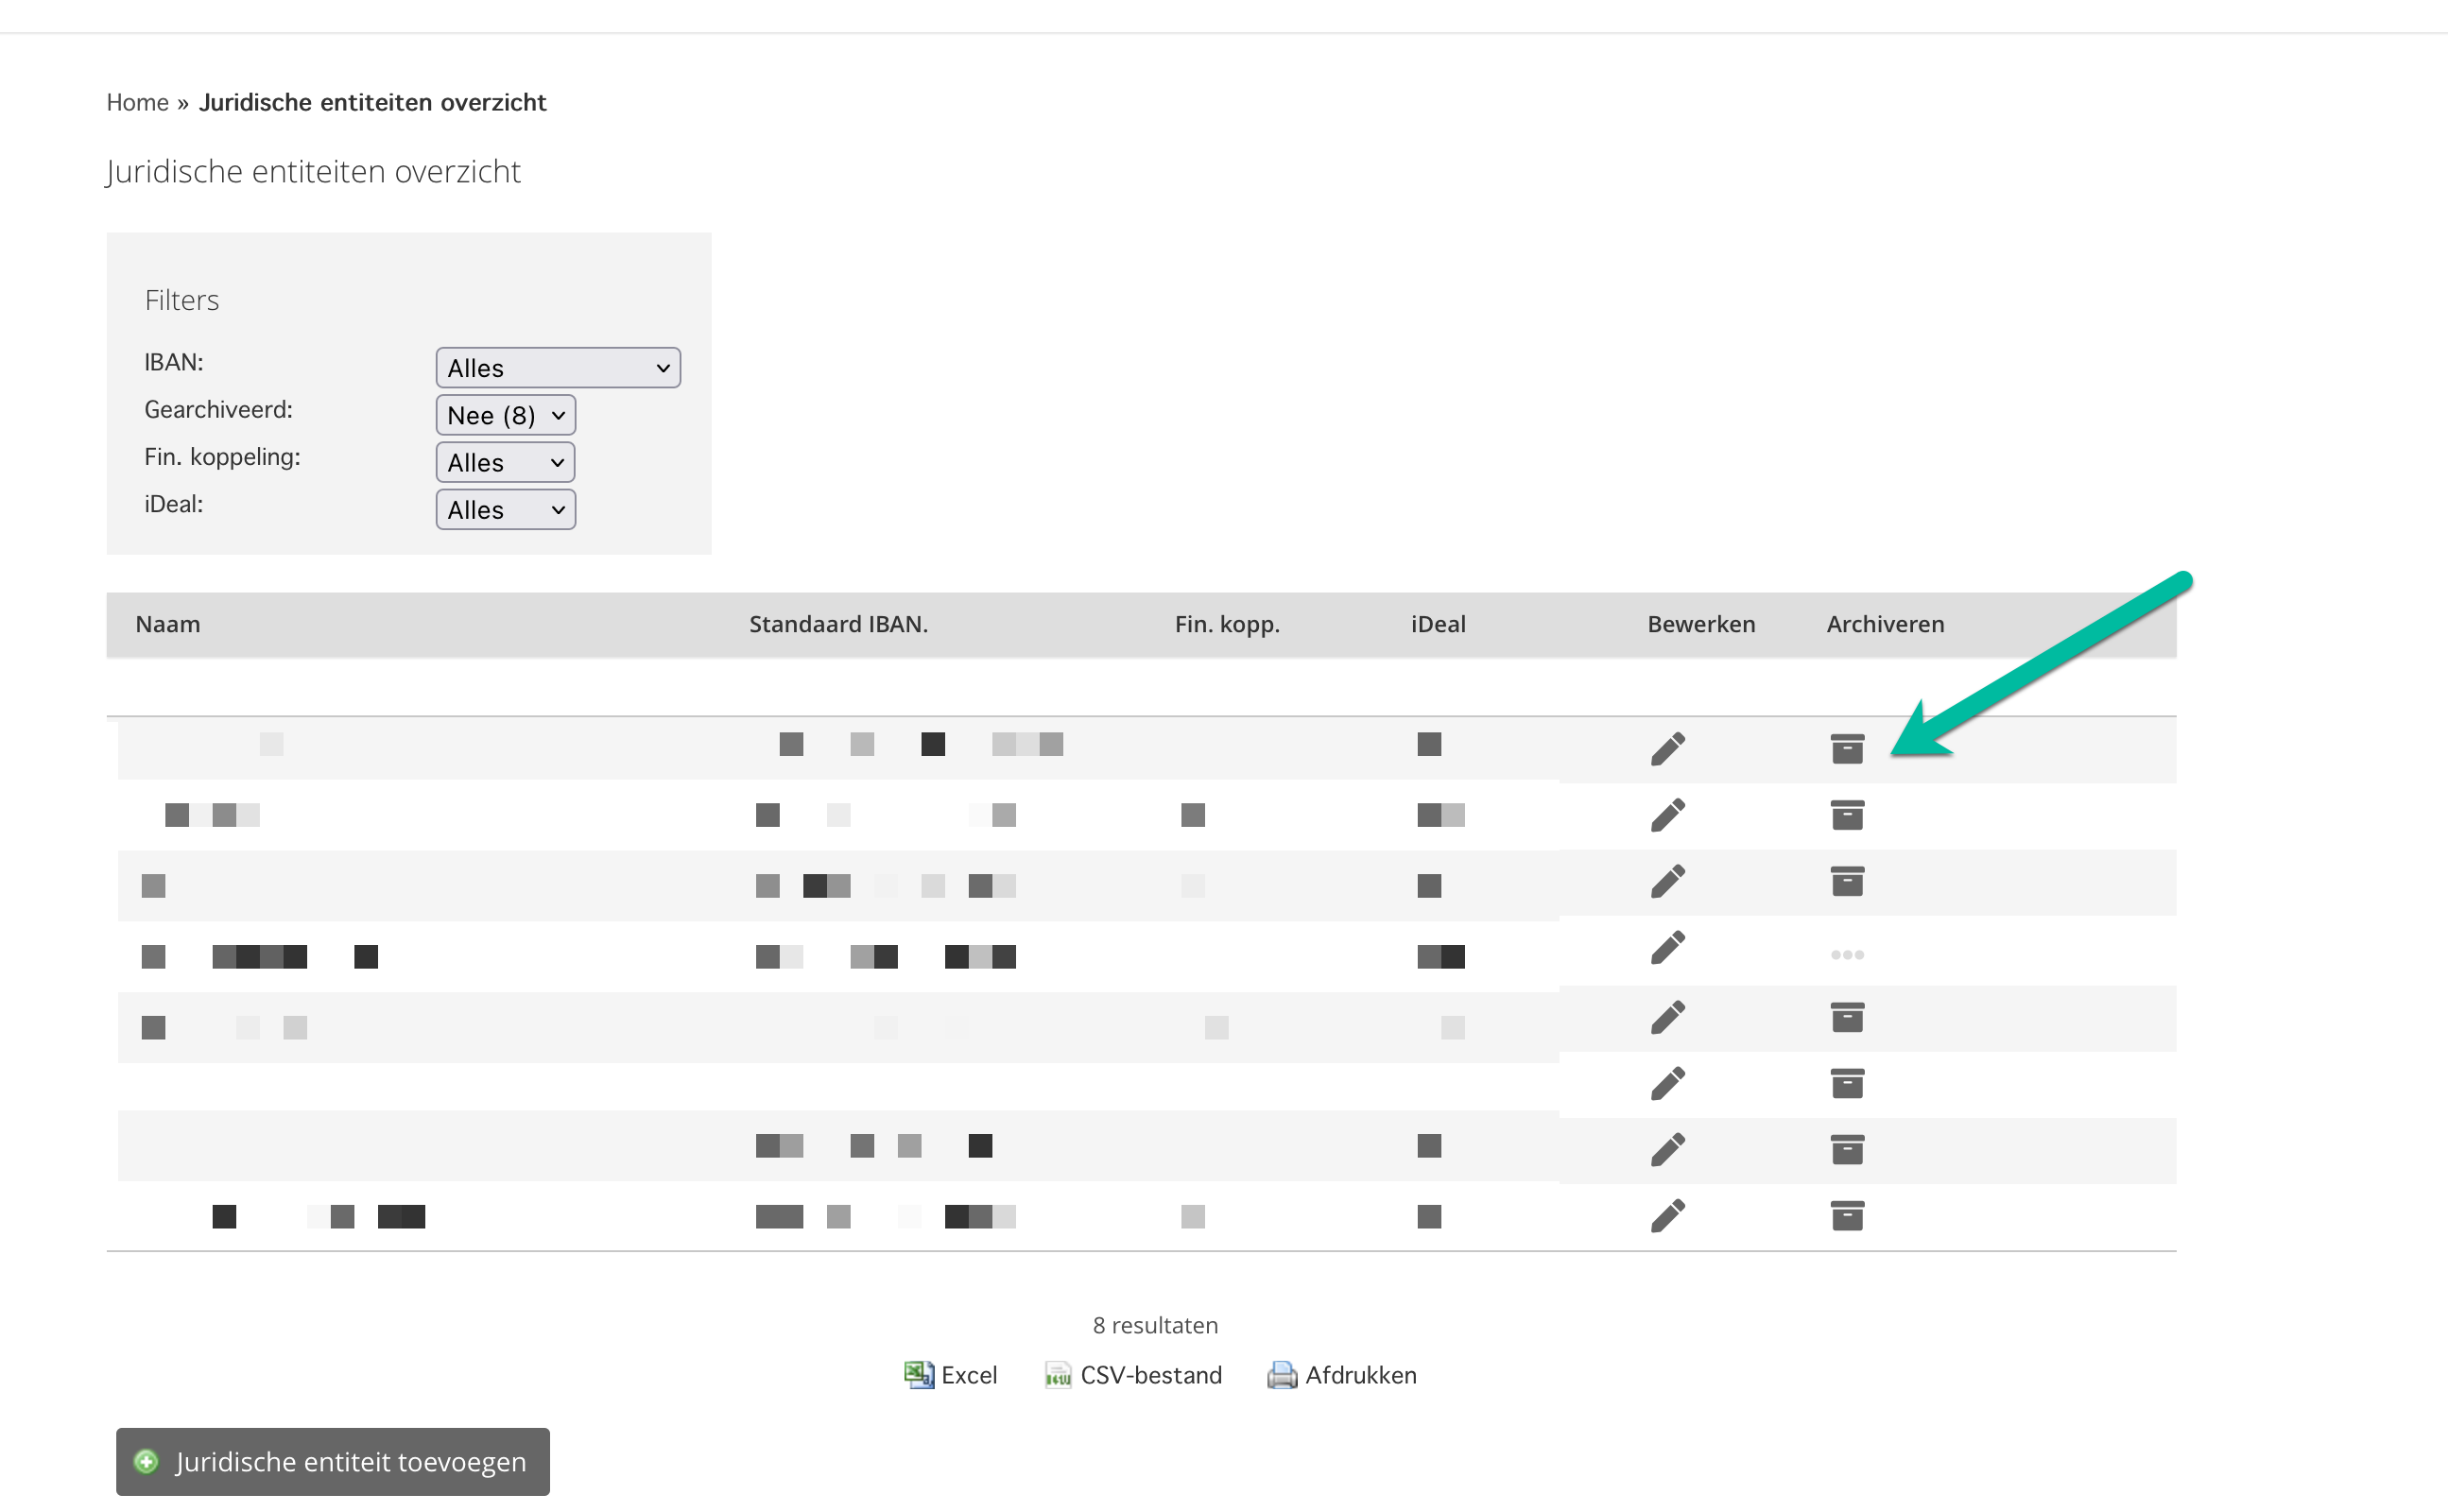Click the Excel export icon
2448x1512 pixels.
[918, 1374]
